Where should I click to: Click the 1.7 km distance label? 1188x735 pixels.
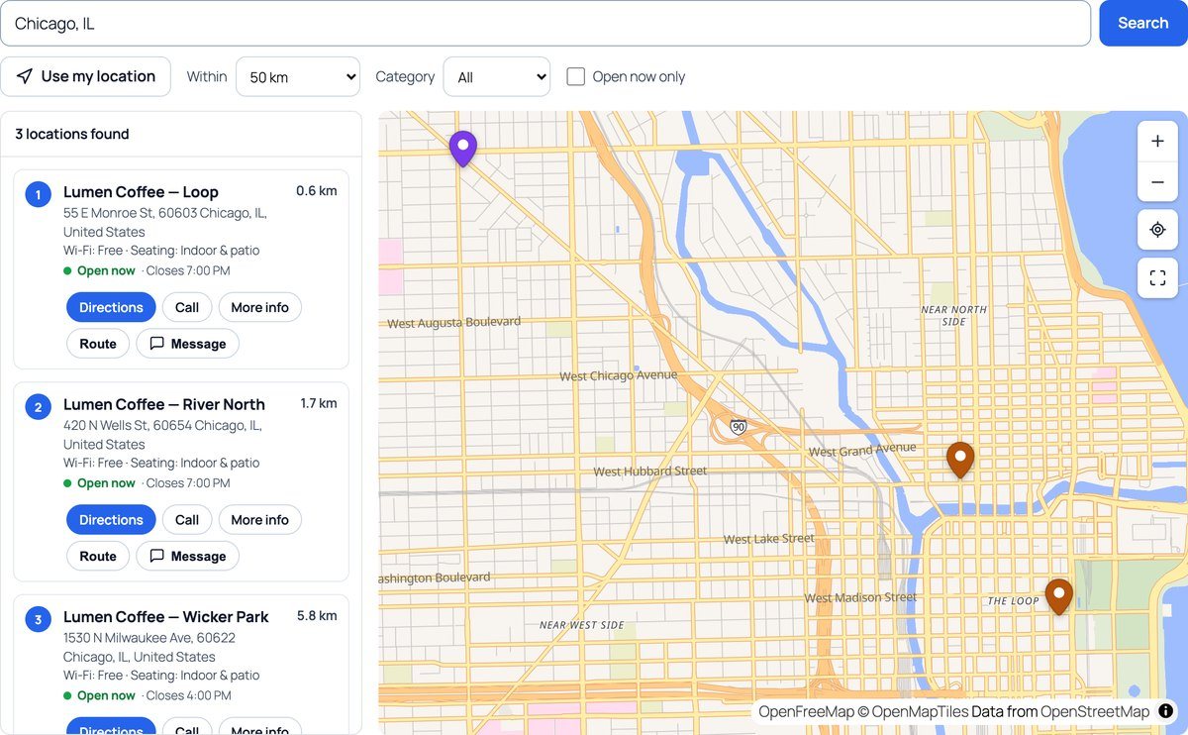(319, 403)
